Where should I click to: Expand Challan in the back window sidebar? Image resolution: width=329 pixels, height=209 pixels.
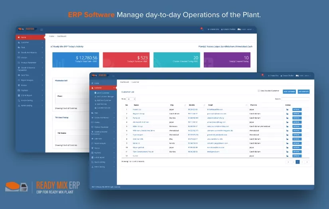30,58
